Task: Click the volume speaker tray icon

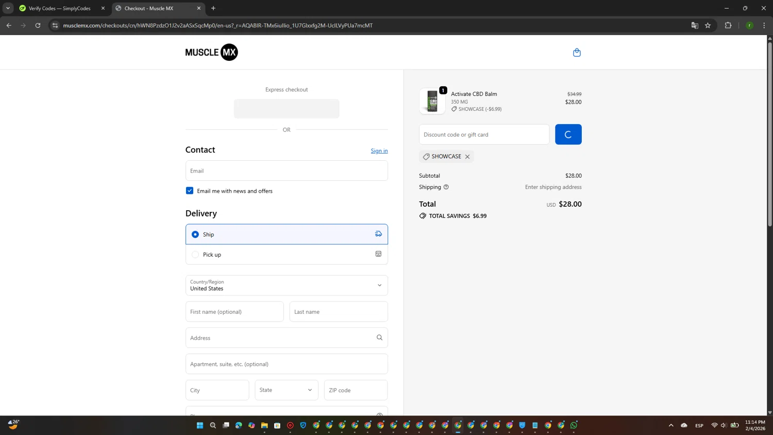Action: click(724, 425)
